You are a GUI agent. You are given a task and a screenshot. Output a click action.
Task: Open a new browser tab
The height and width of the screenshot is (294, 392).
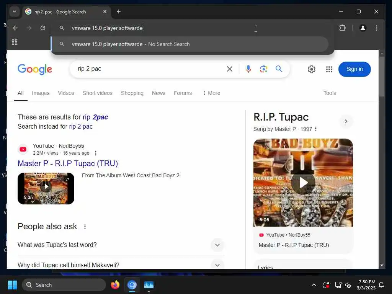pyautogui.click(x=119, y=11)
